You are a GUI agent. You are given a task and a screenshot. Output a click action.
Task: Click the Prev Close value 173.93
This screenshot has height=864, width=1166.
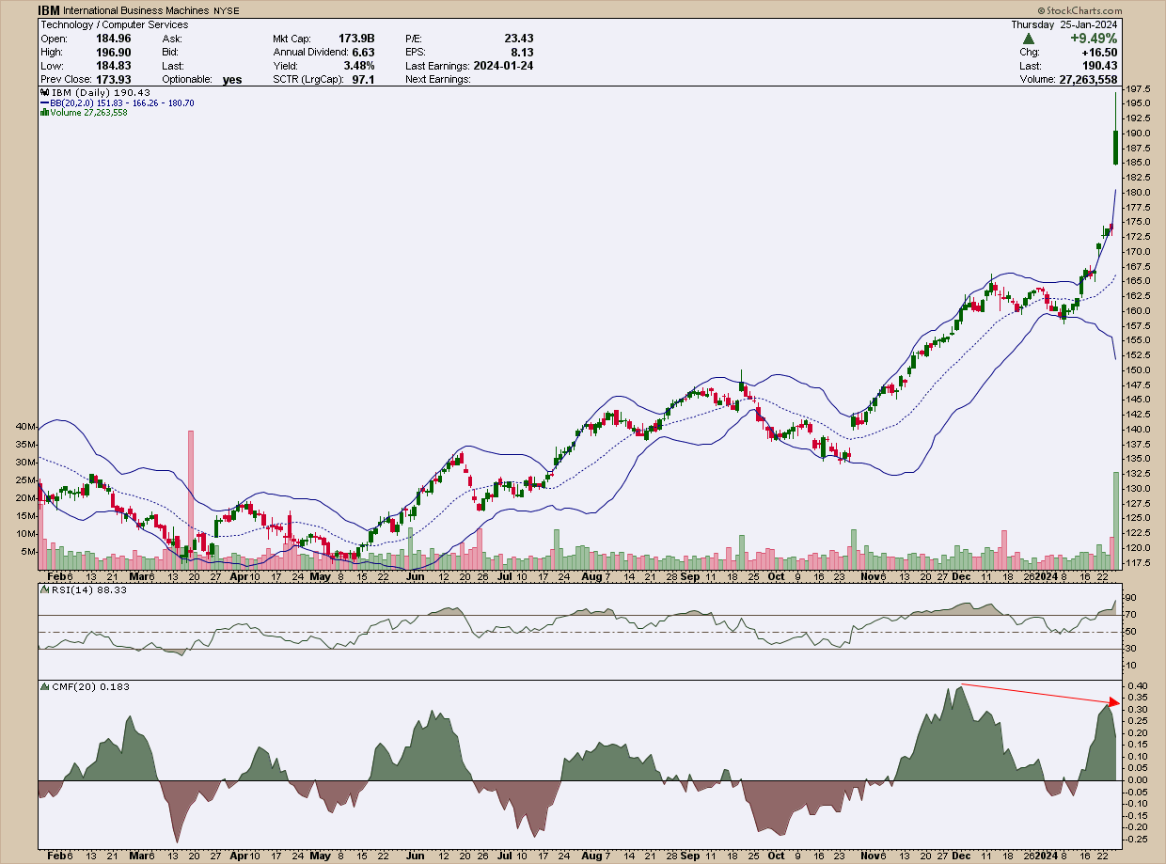point(113,79)
